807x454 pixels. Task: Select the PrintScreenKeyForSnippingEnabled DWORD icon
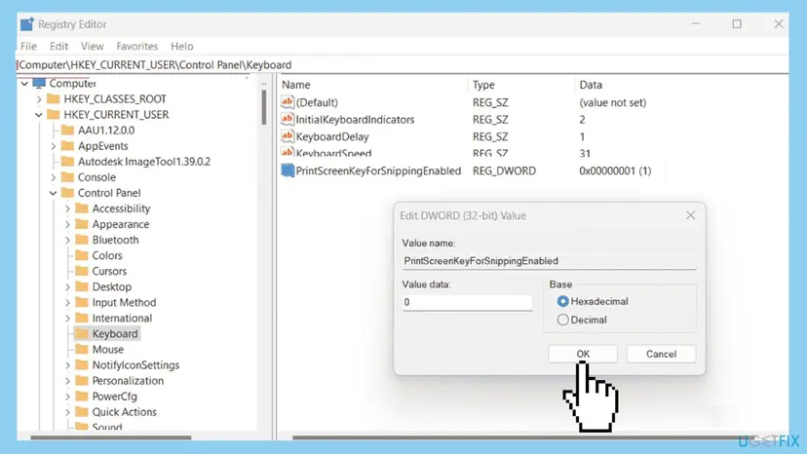288,170
